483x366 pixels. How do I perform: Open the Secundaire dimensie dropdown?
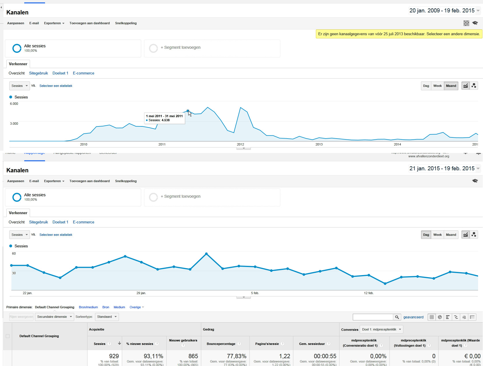coord(54,317)
